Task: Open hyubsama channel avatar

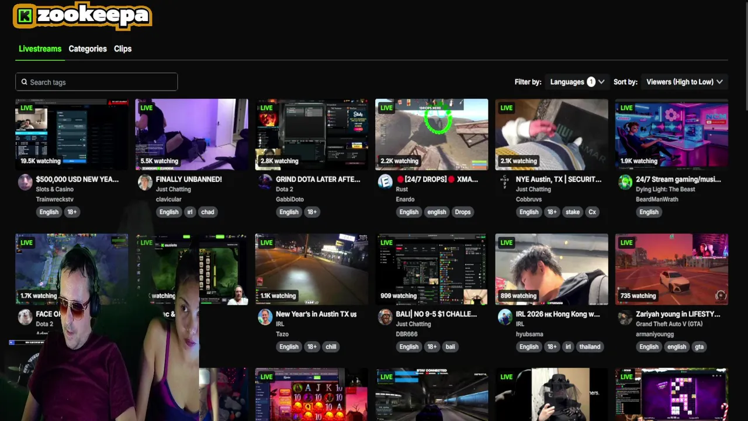Action: click(505, 317)
